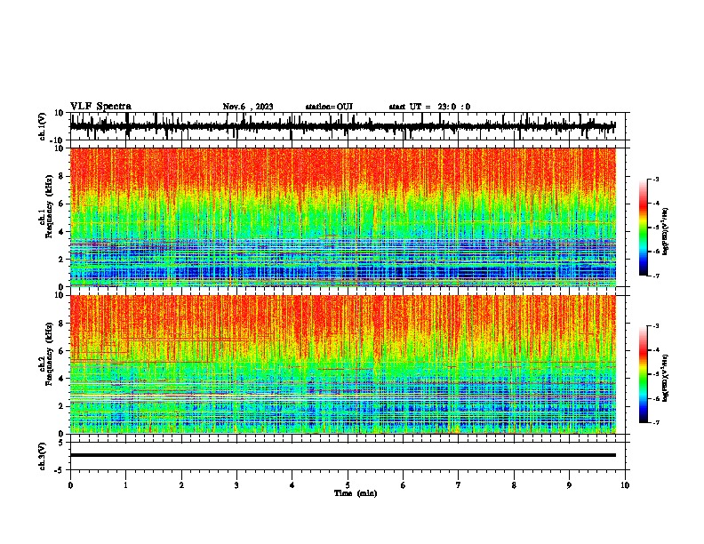Click the 4 kHz tick on ch.1 axis
Screen dimensions: 704x544
(x=61, y=232)
